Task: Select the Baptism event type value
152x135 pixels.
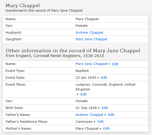Action: click(x=82, y=71)
